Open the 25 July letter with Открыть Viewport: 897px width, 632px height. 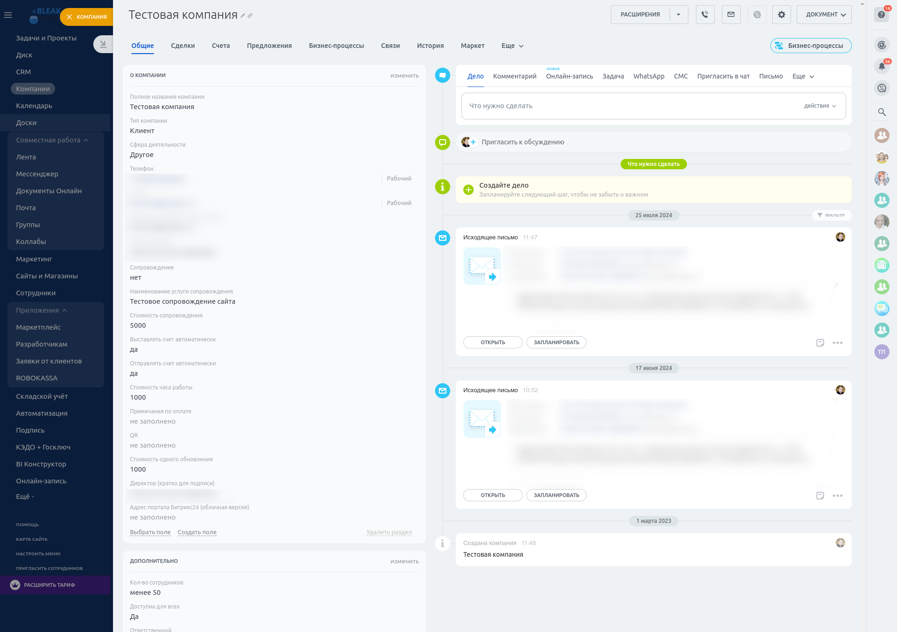[x=493, y=342]
